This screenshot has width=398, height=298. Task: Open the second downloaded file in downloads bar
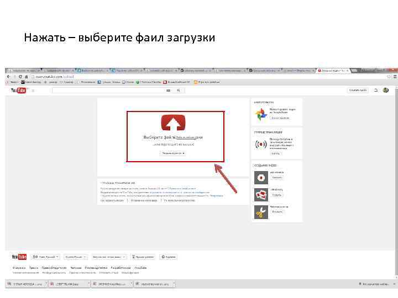coord(68,284)
